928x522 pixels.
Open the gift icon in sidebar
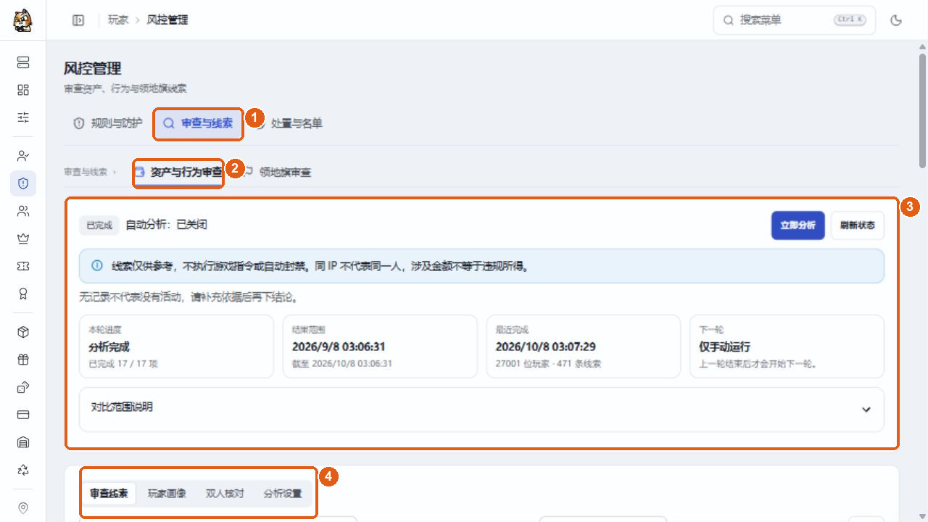pyautogui.click(x=23, y=360)
